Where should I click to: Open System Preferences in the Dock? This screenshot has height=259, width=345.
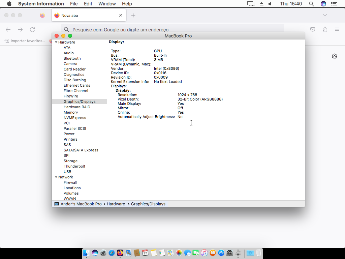point(229,253)
